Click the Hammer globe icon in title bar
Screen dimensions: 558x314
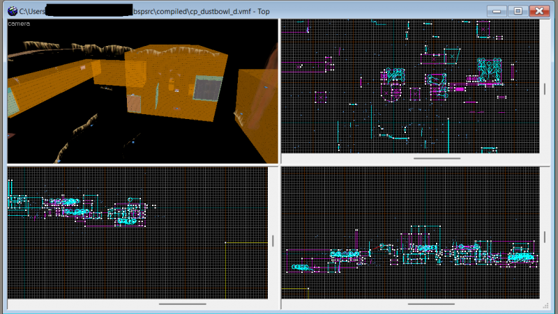(x=13, y=11)
